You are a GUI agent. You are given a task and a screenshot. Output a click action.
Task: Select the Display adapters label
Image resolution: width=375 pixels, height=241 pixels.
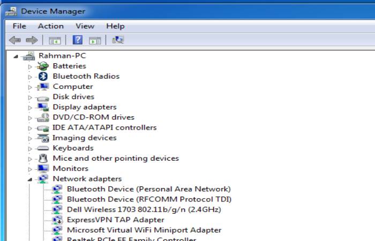tap(85, 107)
